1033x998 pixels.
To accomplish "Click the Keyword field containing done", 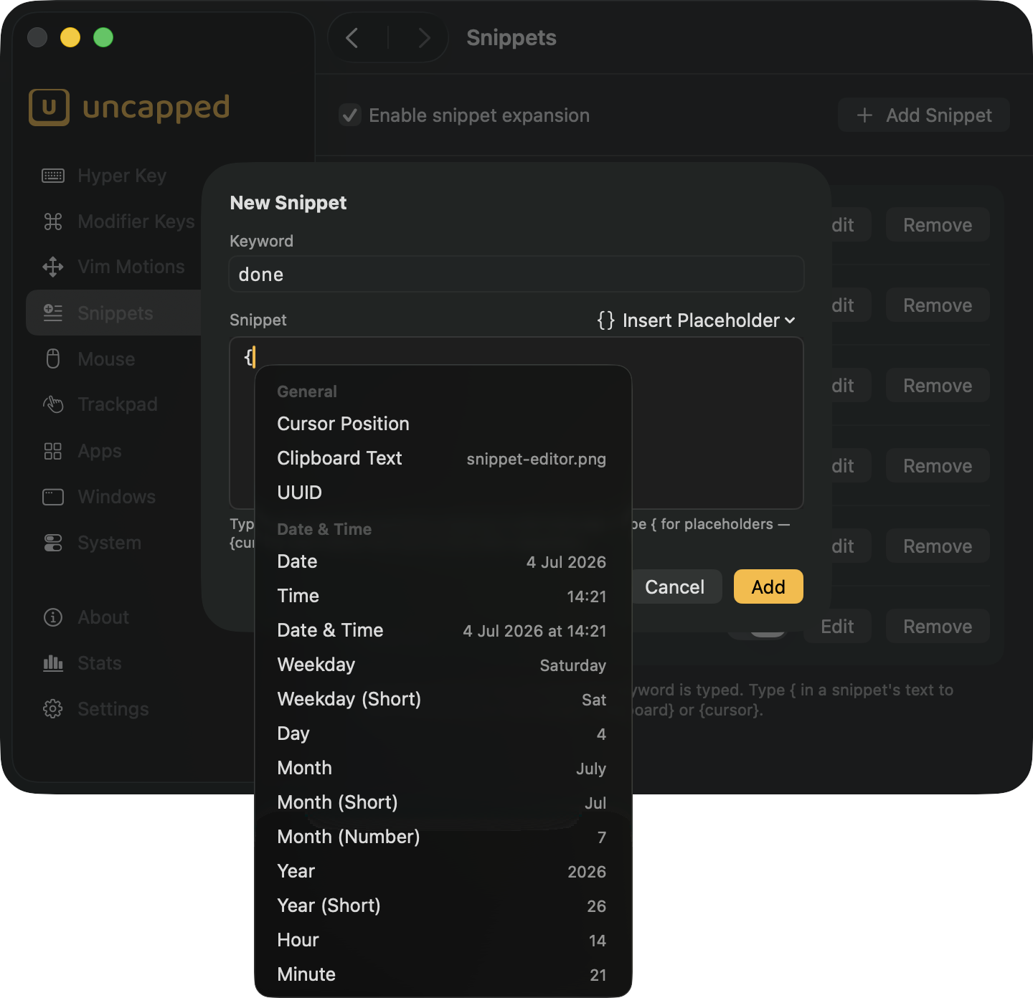I will (516, 274).
